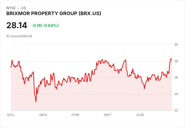Click the At close:2026/2/9 timestamp
Viewport: 185px width, 128px height.
click(x=19, y=36)
